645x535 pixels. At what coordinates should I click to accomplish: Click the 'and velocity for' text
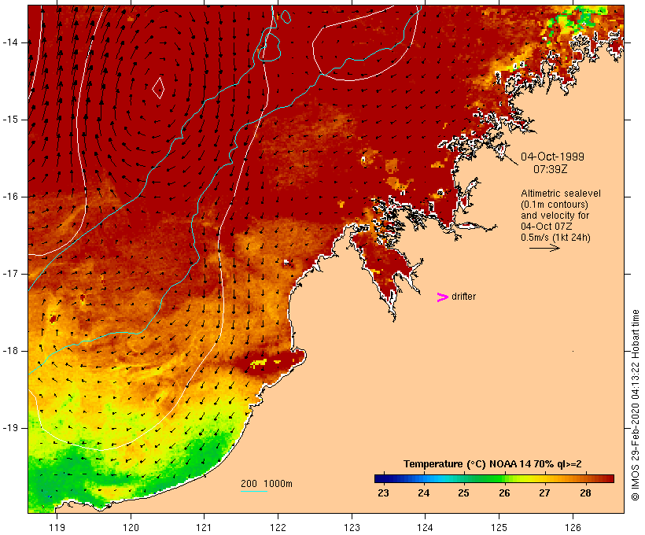555,216
